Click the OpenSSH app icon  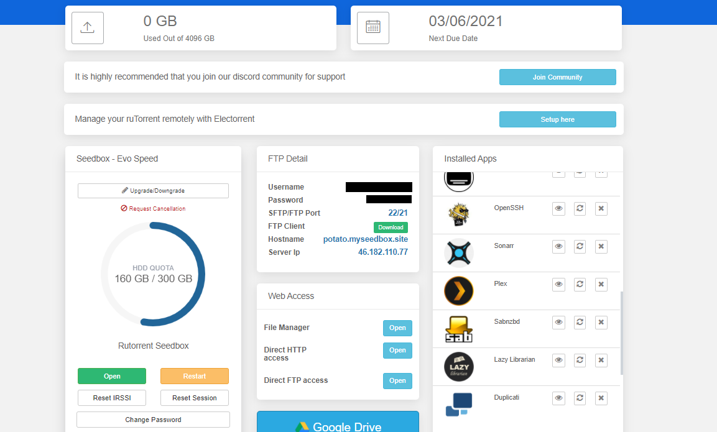458,214
